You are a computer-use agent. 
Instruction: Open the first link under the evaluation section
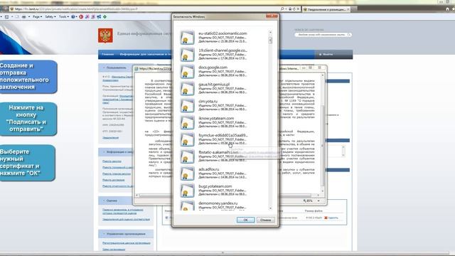click(x=123, y=211)
